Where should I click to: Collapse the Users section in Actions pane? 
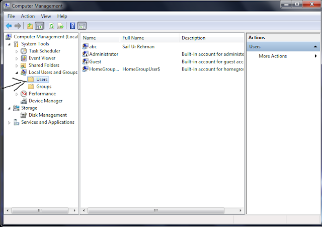(x=315, y=47)
